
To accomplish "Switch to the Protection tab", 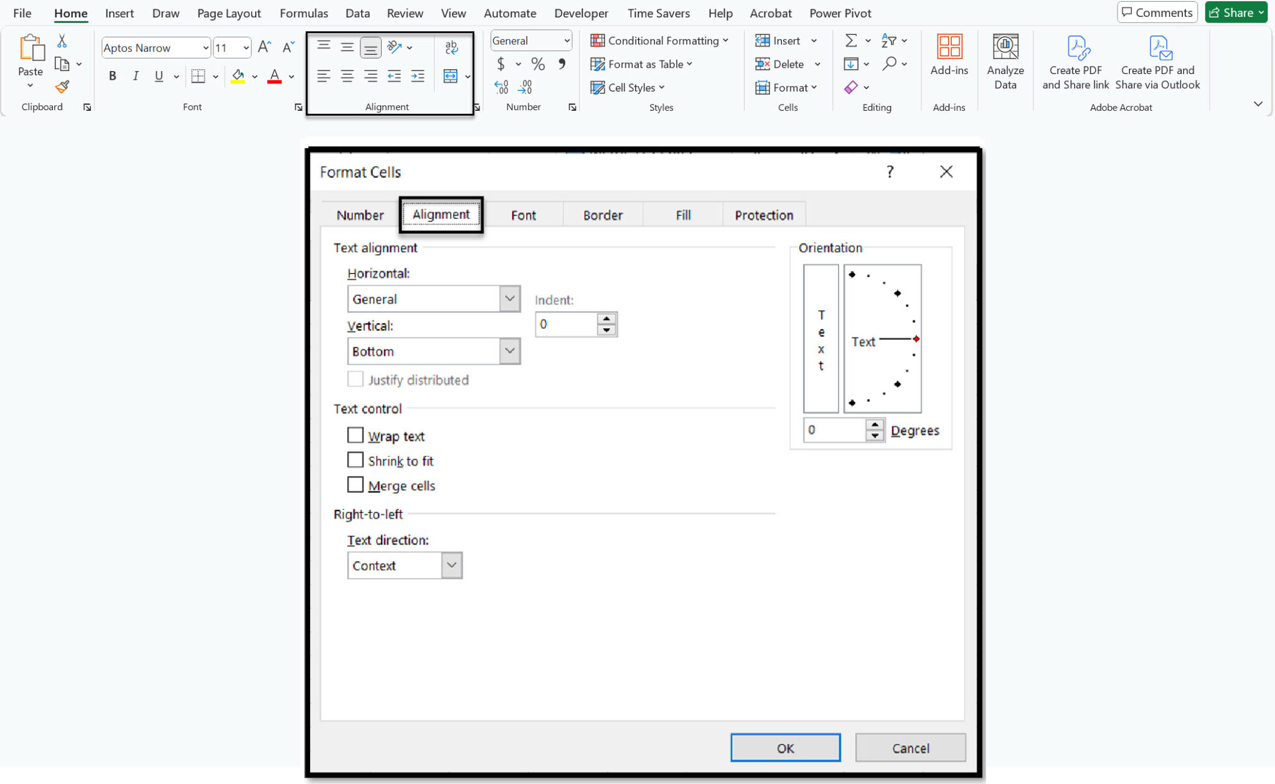I will click(763, 214).
